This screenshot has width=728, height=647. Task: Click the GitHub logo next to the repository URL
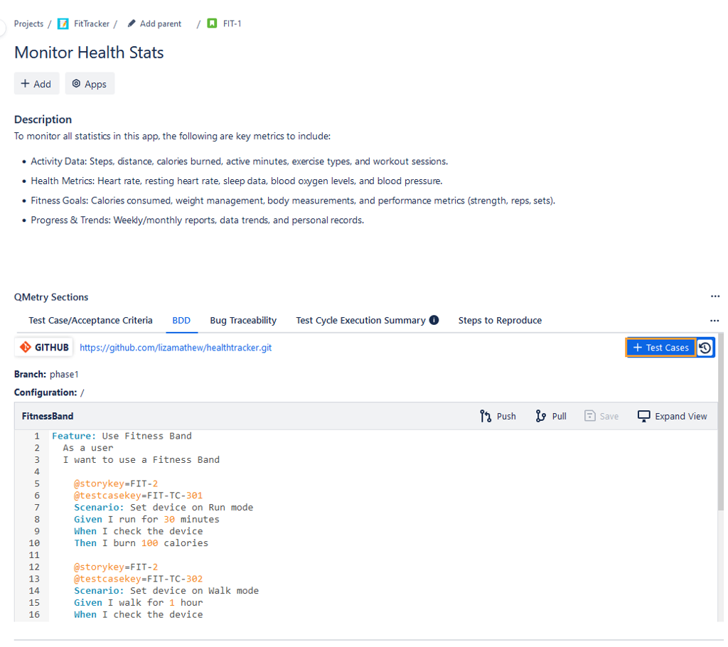26,347
